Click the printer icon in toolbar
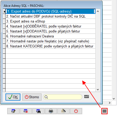Screen dimensions: 117x115 tap(51, 111)
